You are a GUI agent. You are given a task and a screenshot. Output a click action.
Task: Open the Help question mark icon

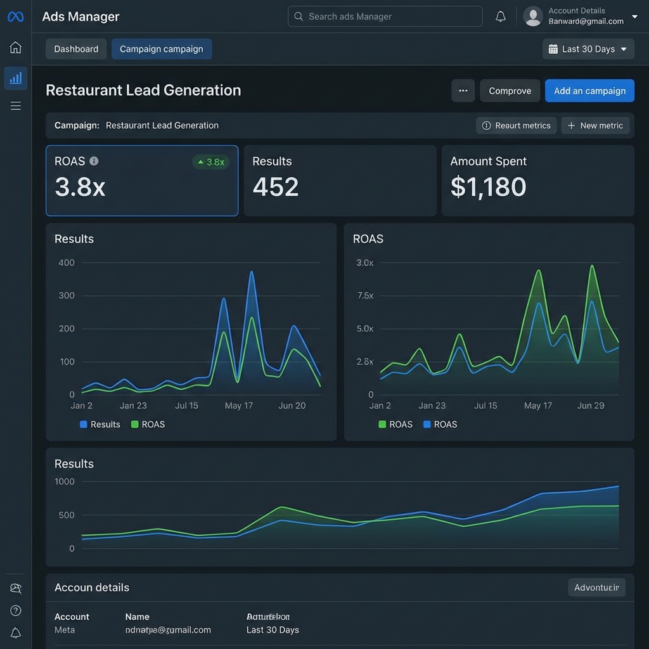coord(15,610)
